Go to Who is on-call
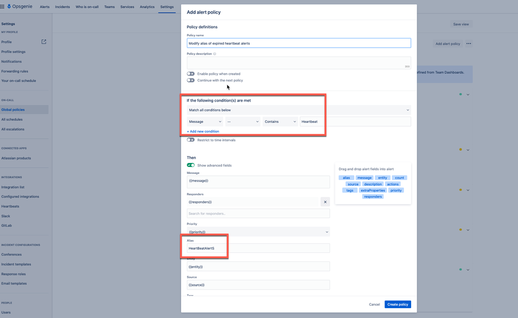Image resolution: width=518 pixels, height=318 pixels. pyautogui.click(x=87, y=7)
